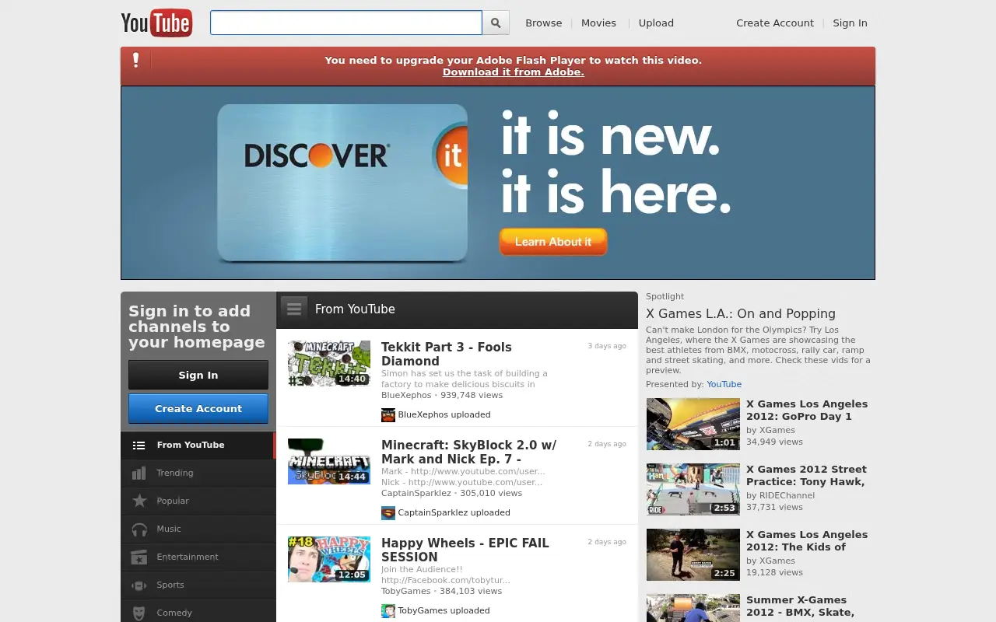Click Sign In in the top bar
The image size is (996, 622).
click(850, 23)
